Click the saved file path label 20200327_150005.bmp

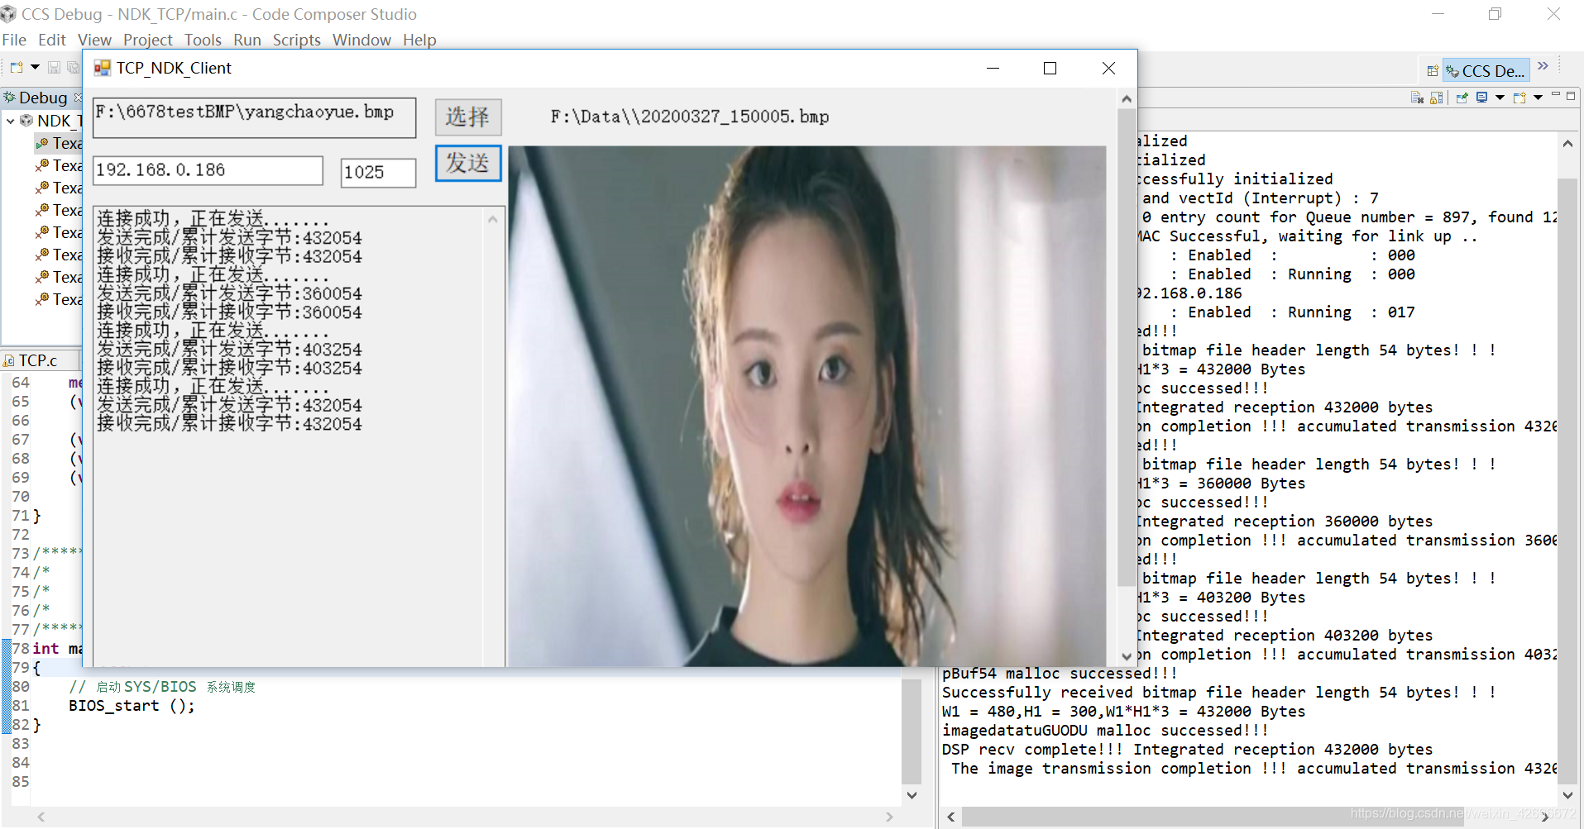point(690,117)
